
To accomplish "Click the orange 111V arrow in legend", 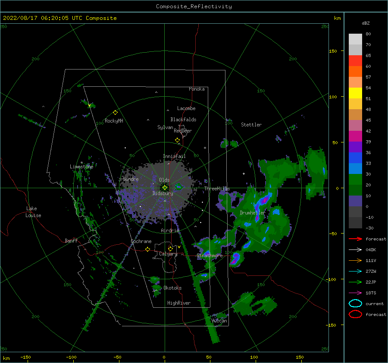I will [355, 260].
